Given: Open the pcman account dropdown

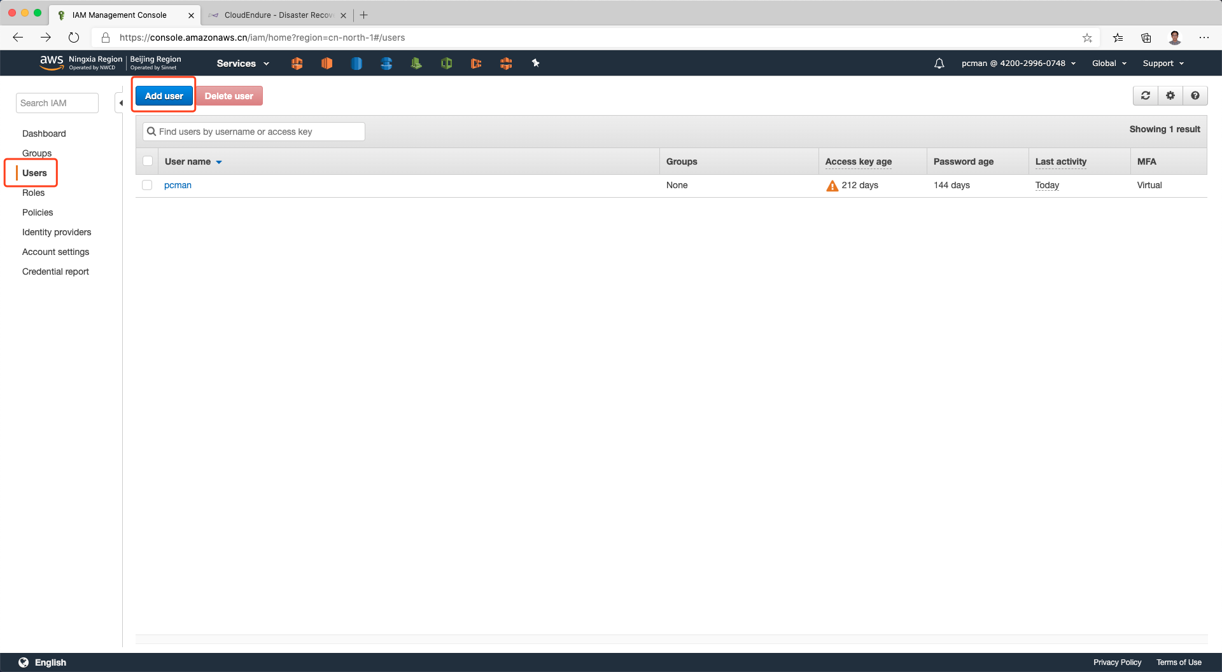Looking at the screenshot, I should click(1018, 64).
